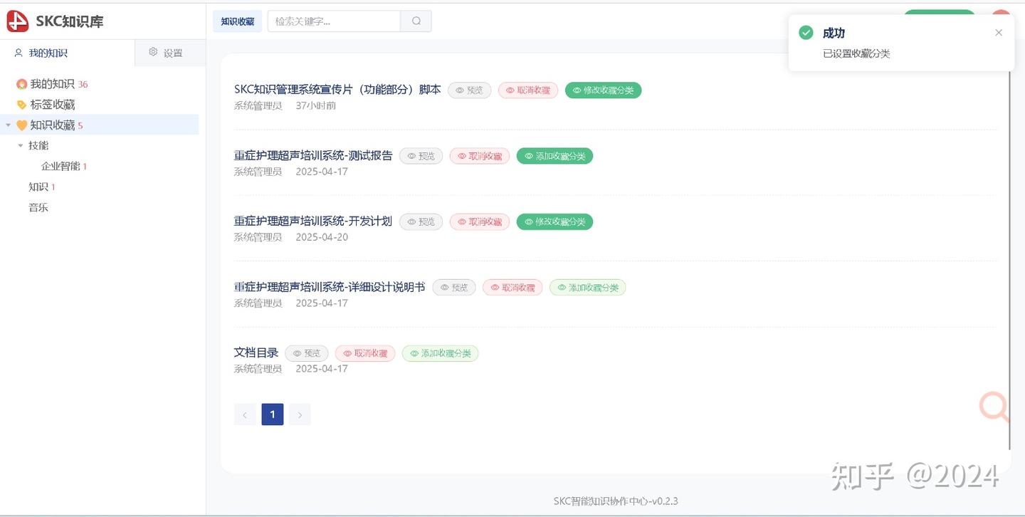
Task: Go to the previous page of results
Action: pos(245,414)
